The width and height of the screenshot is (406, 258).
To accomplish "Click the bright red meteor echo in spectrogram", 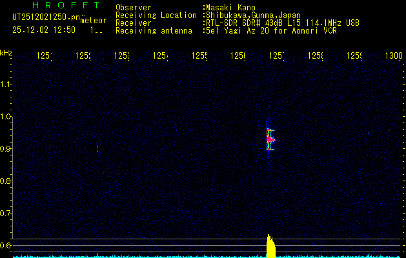I will click(x=270, y=139).
